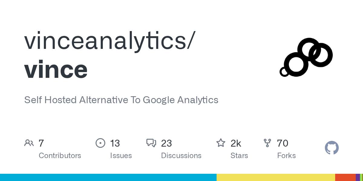Click the orange-red language bar segment
Image resolution: width=363 pixels, height=181 pixels.
tap(345, 177)
